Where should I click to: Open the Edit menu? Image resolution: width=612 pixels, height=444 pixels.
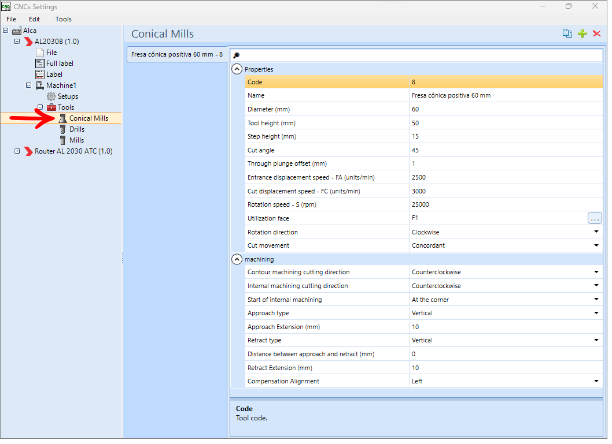click(x=34, y=19)
